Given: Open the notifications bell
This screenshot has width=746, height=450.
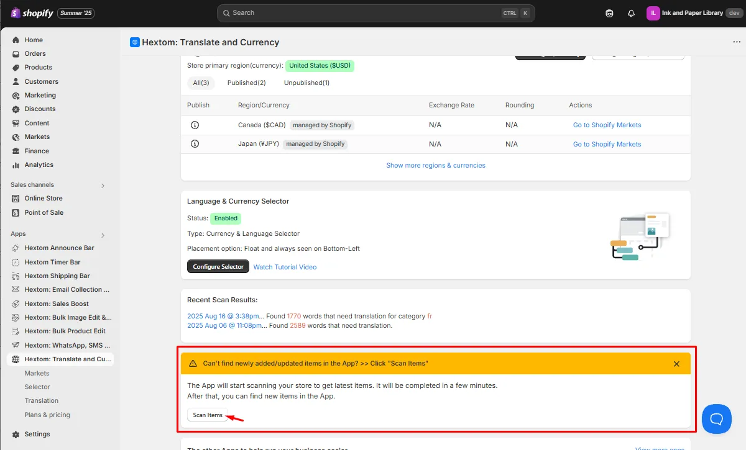Looking at the screenshot, I should click(631, 13).
